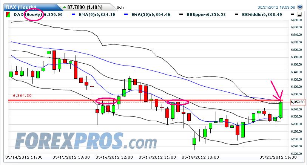Click the 6,500.00 price axis label

pos(296,50)
